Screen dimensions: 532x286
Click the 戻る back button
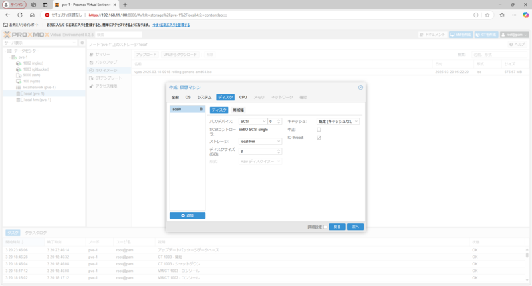click(337, 227)
